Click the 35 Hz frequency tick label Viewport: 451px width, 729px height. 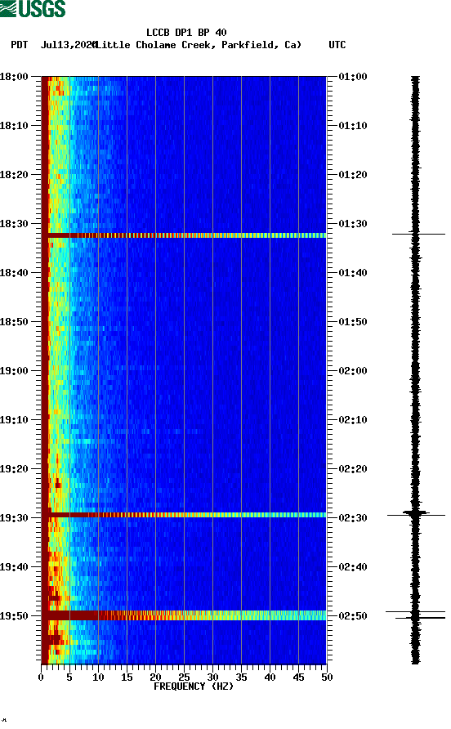coord(241,678)
